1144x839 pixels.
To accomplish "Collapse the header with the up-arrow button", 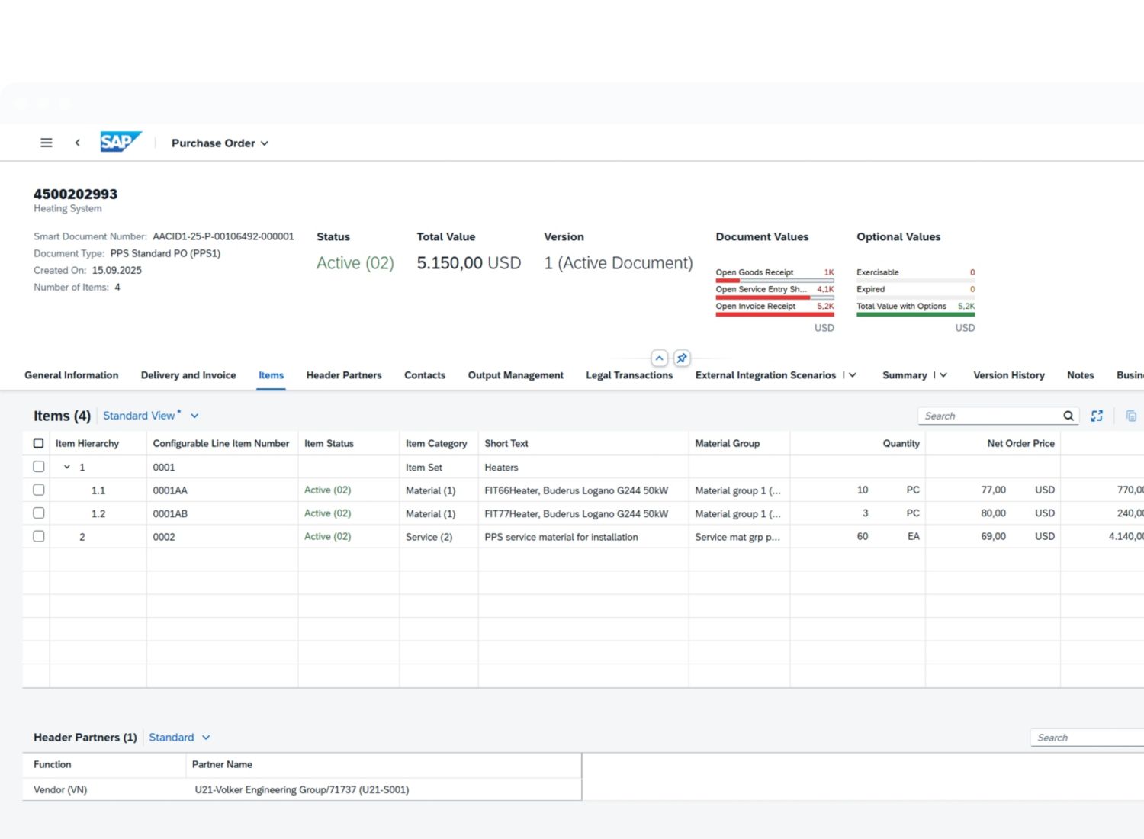I will pyautogui.click(x=659, y=358).
